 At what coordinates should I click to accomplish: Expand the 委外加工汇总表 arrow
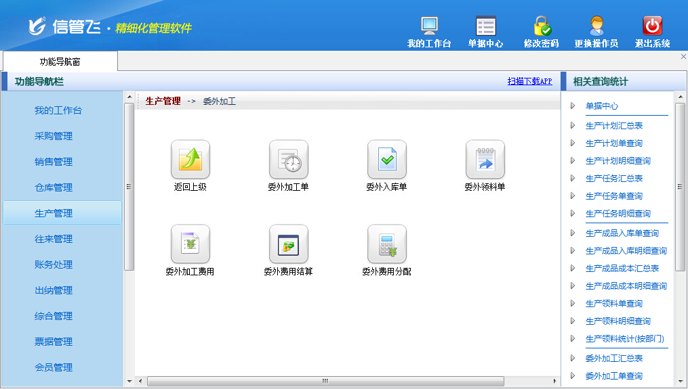pyautogui.click(x=573, y=358)
